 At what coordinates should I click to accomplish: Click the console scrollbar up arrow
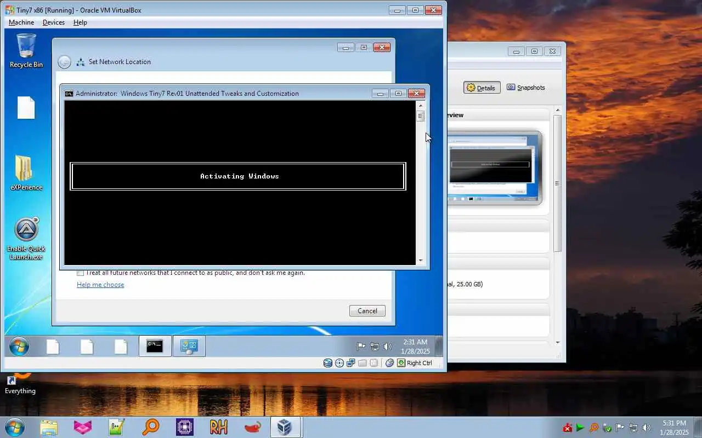pos(421,105)
